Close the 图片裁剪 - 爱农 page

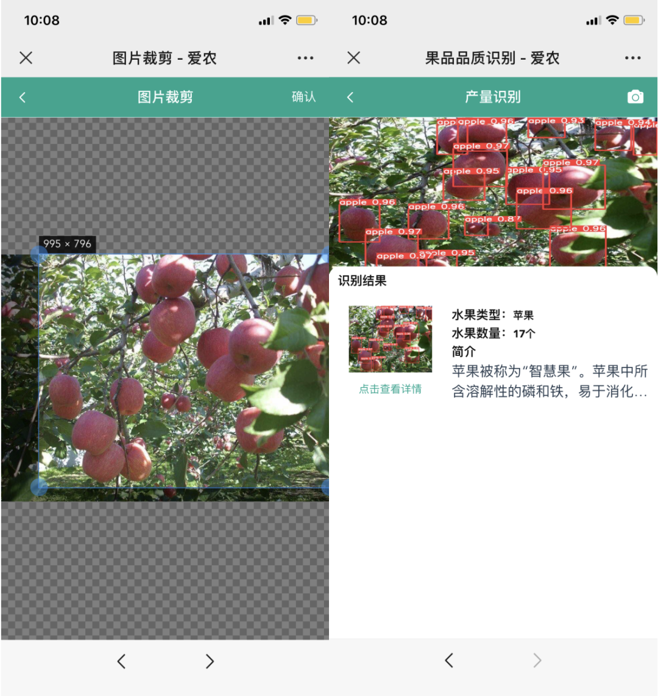pyautogui.click(x=26, y=58)
